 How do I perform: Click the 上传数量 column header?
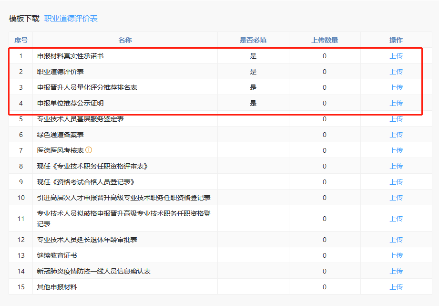[x=325, y=40]
